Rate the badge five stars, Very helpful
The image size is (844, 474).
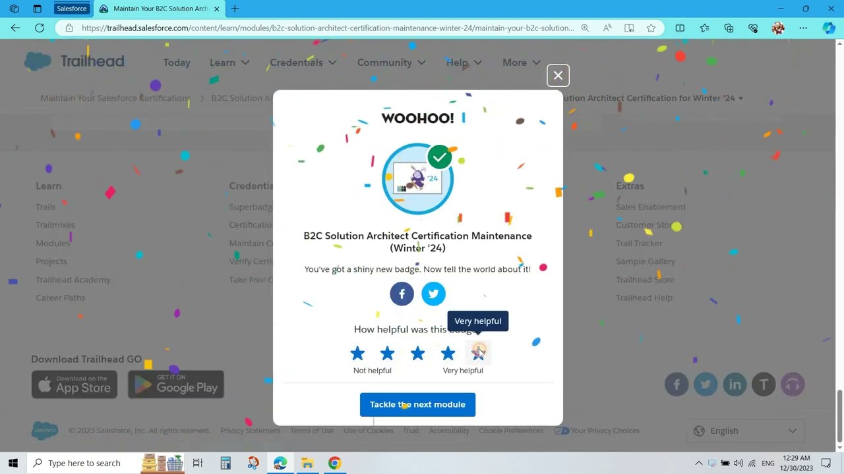tap(478, 354)
